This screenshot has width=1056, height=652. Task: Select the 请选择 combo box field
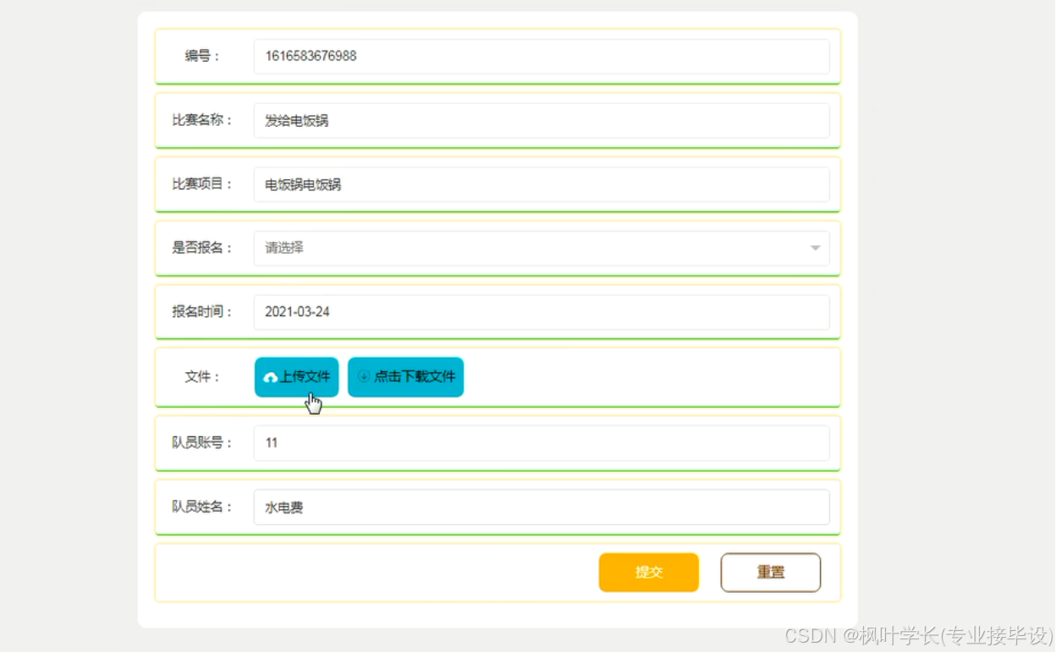coord(542,248)
